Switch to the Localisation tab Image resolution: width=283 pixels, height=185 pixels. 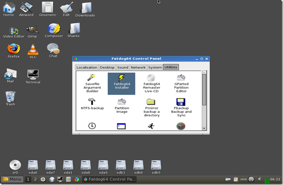click(86, 67)
